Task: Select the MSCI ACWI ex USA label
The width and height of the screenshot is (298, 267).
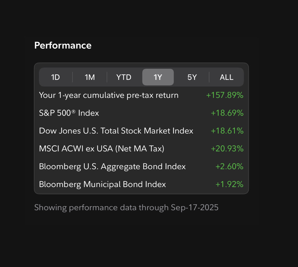Action: 102,148
